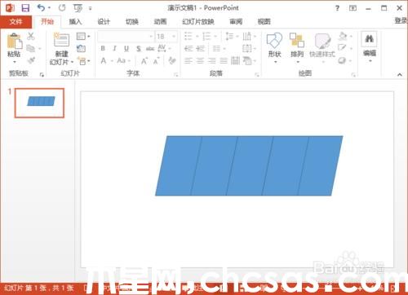Image resolution: width=408 pixels, height=295 pixels.
Task: Click the New Slide (新建幻灯片) icon
Action: [61, 40]
